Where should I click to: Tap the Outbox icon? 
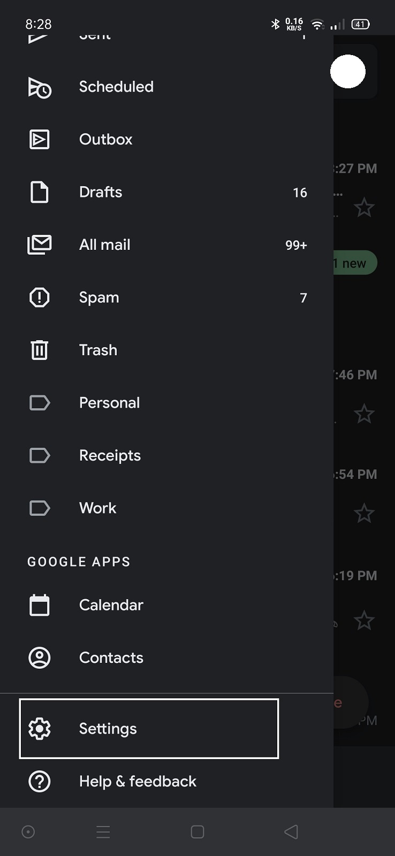39,140
